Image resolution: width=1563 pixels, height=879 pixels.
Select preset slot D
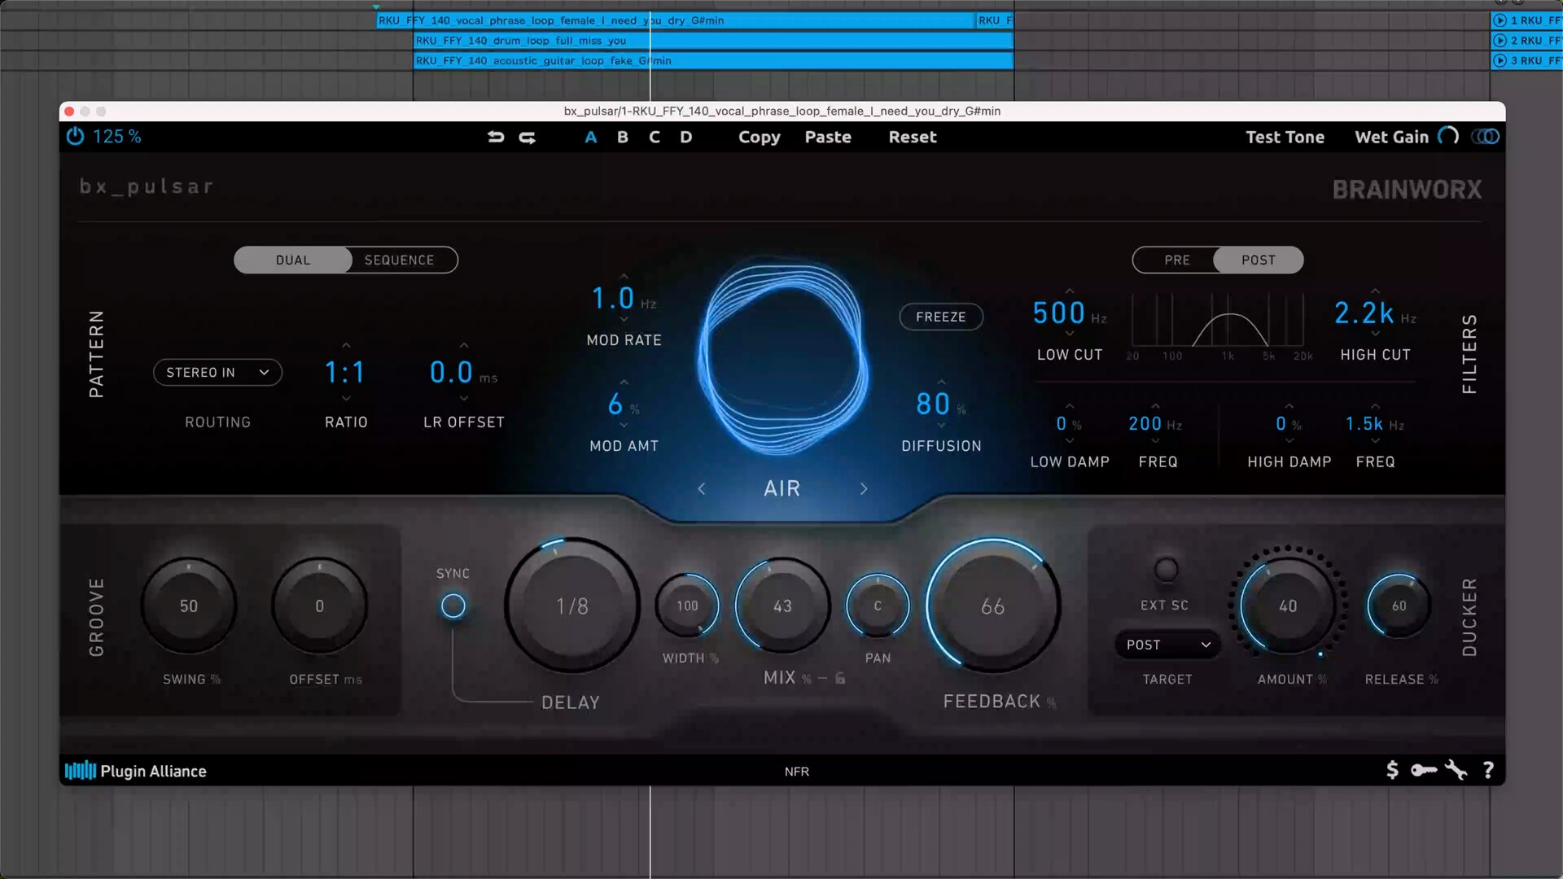click(686, 137)
